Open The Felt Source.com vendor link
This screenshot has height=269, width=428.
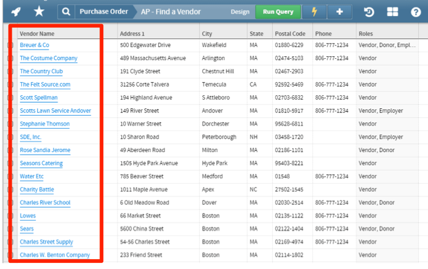pos(45,84)
